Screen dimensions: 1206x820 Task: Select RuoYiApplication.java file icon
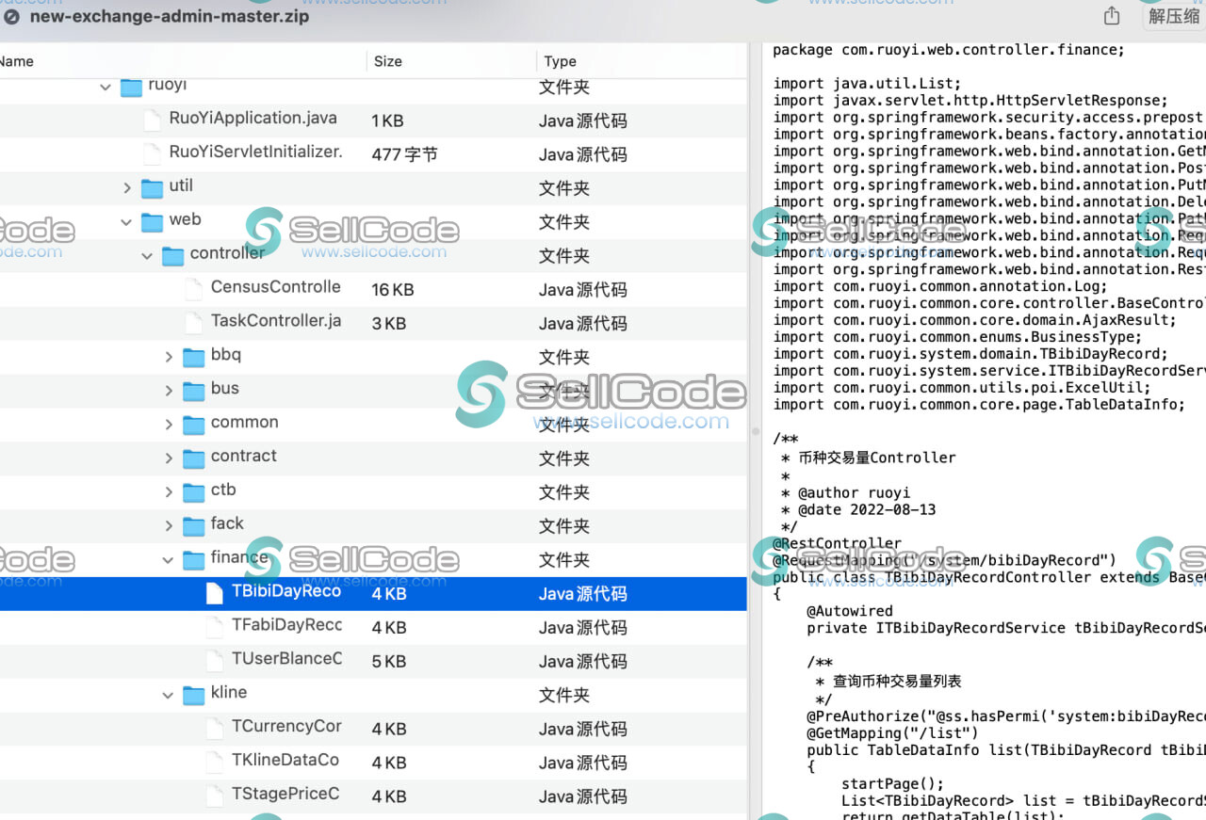tap(152, 120)
